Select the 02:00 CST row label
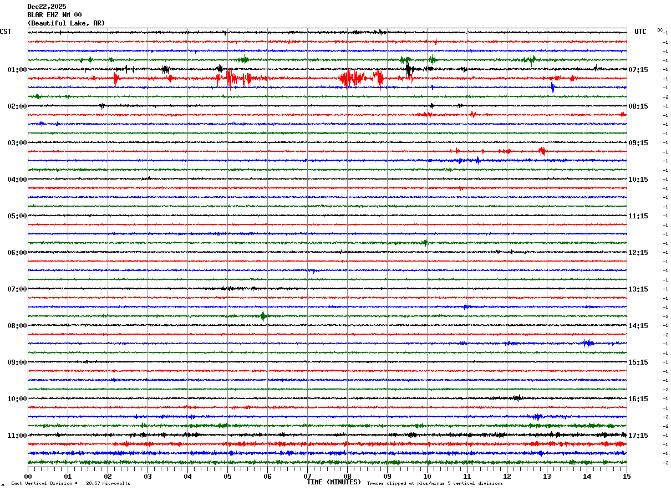The image size is (671, 491). coord(17,106)
